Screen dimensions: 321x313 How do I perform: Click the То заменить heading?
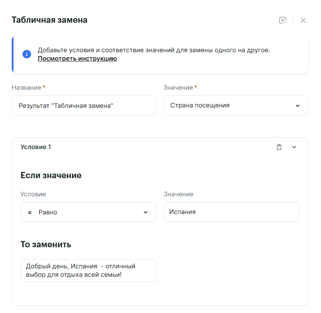46,244
